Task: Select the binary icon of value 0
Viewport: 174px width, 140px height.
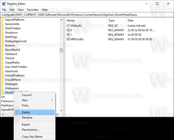Action: (x=68, y=30)
